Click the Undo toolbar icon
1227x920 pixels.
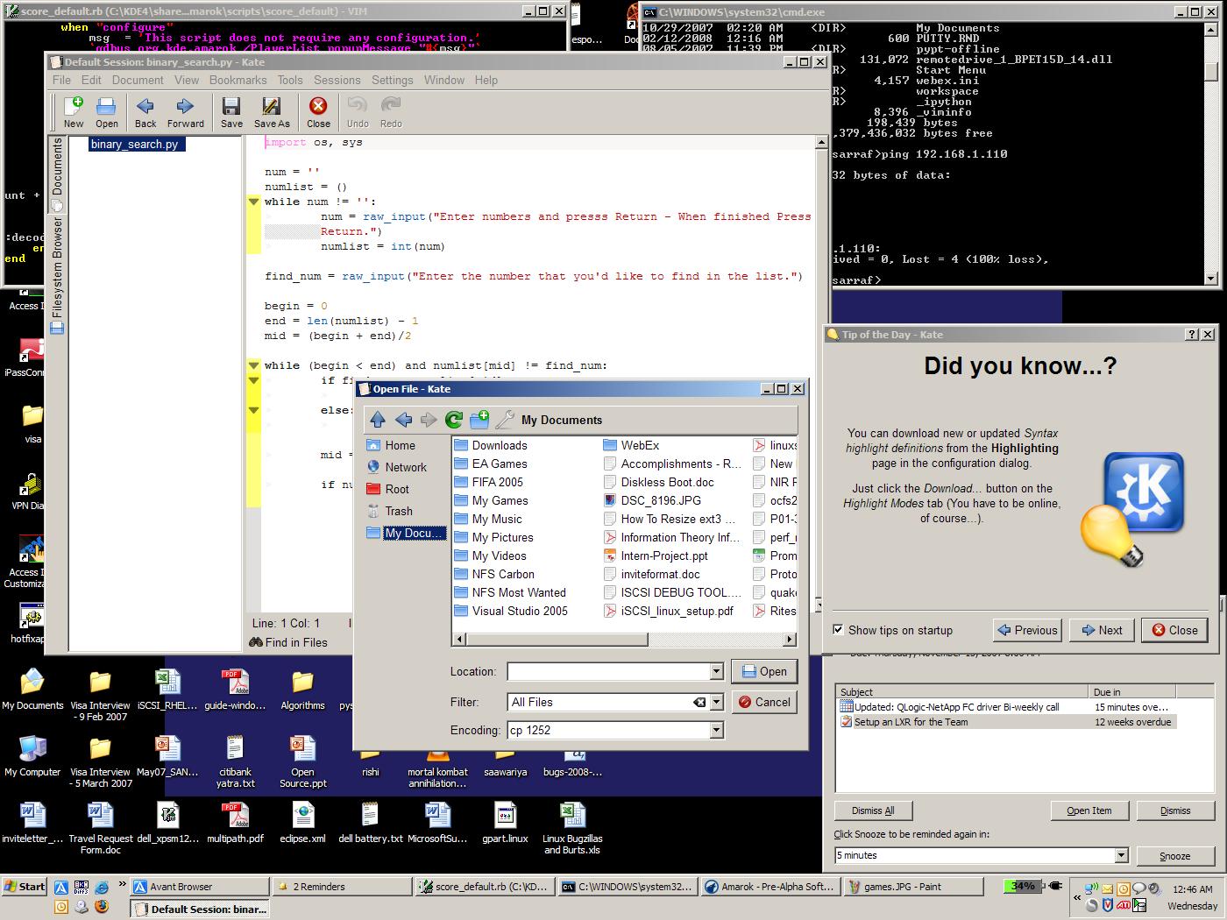pos(358,111)
